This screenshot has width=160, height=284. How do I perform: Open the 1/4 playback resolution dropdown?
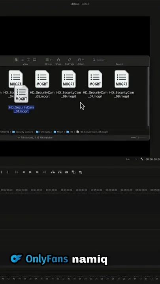click(x=132, y=159)
